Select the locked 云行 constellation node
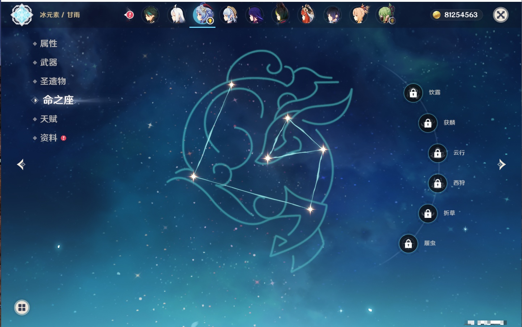This screenshot has width=522, height=327. (x=438, y=153)
